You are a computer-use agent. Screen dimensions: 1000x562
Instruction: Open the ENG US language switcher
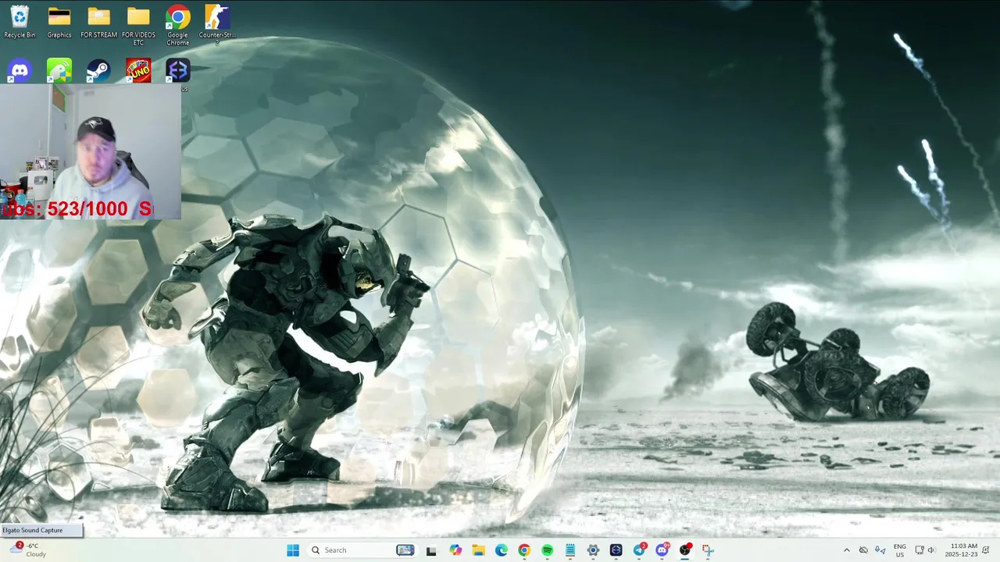[x=900, y=550]
